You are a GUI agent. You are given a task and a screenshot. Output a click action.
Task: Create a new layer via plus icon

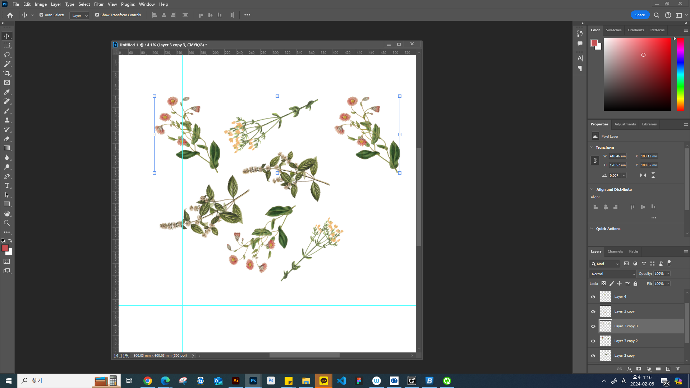pos(668,369)
